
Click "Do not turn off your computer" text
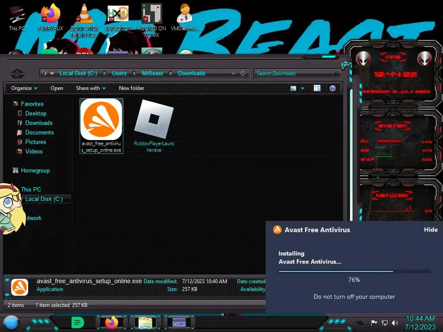[354, 297]
